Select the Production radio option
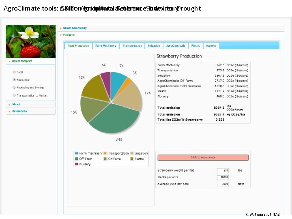Viewport: 292px width, 219px height. pos(14,80)
